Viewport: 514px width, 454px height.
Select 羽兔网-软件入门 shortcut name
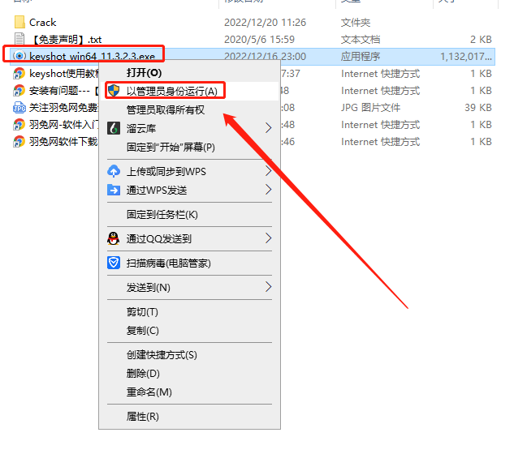(x=63, y=125)
